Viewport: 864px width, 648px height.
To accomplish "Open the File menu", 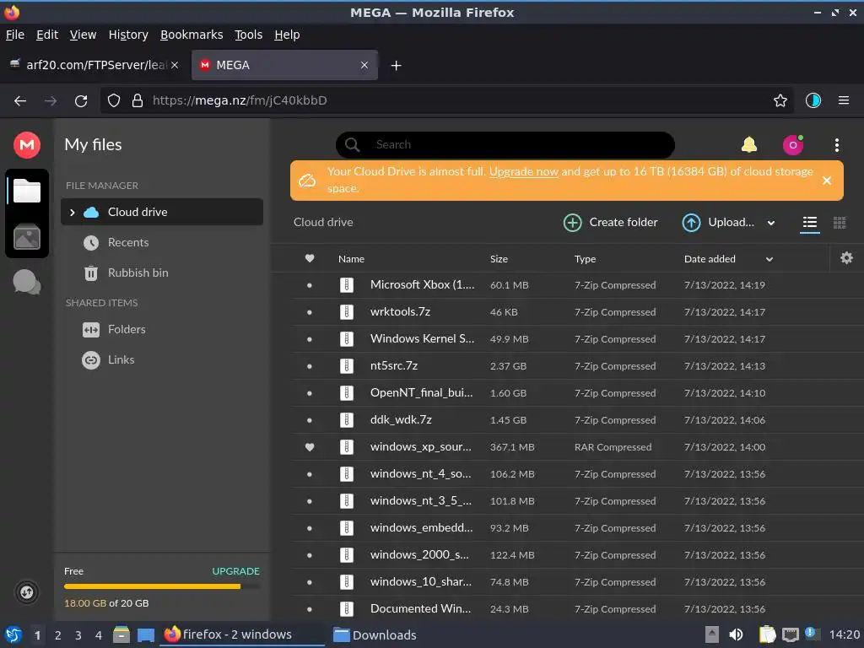I will [15, 35].
